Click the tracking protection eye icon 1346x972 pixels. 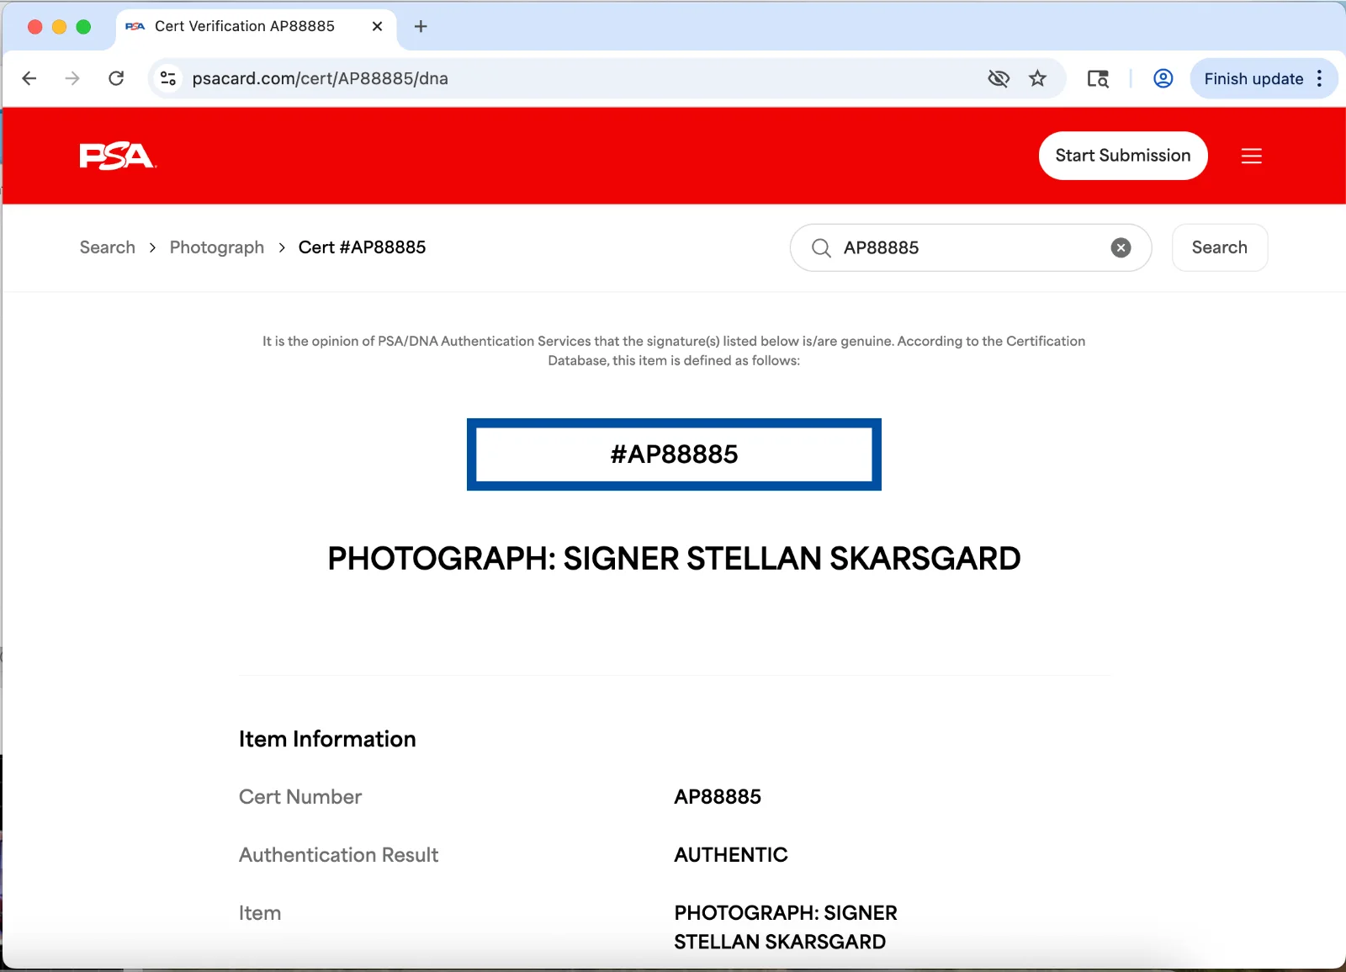coord(999,78)
